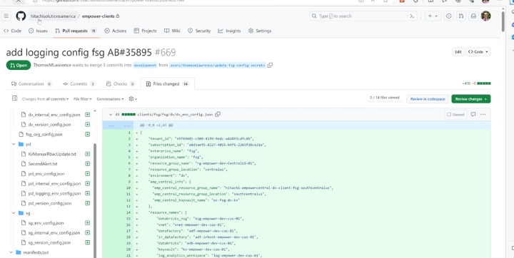Open the Code dropdown button
Viewport: 514px width, 258px height.
(478, 52)
